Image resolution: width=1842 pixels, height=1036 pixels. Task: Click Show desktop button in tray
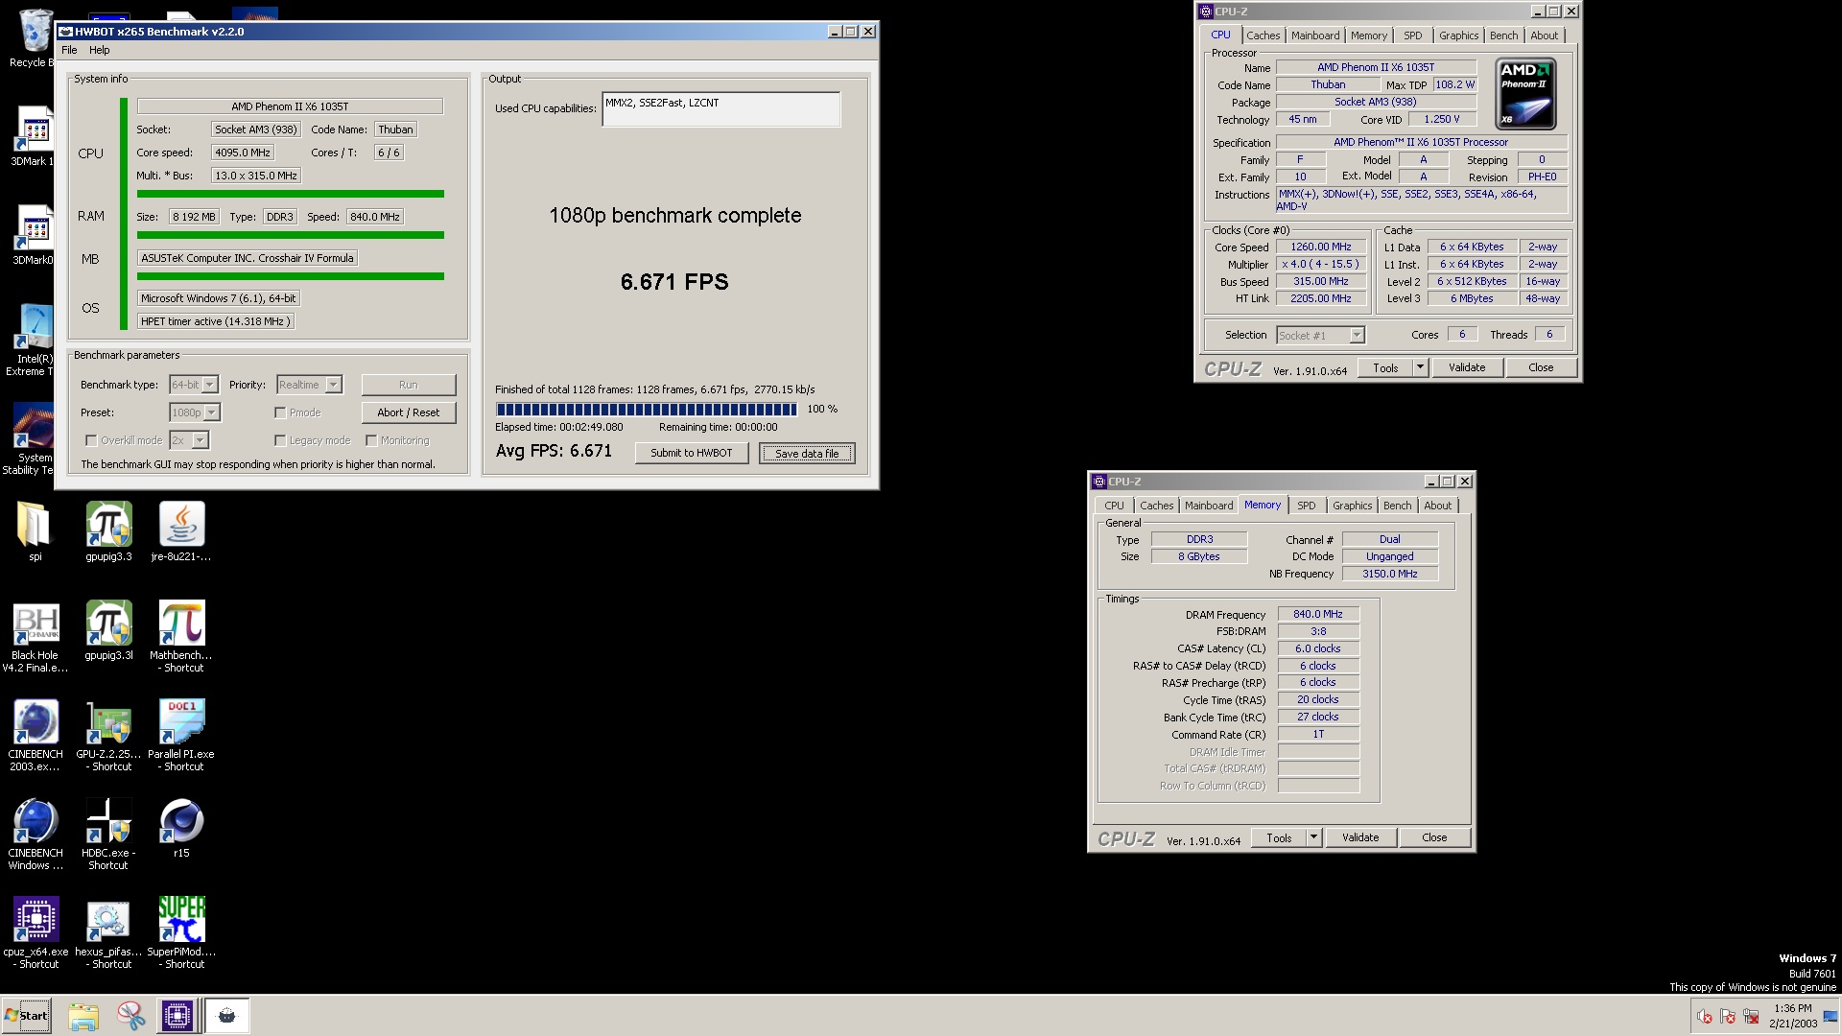click(1832, 1016)
